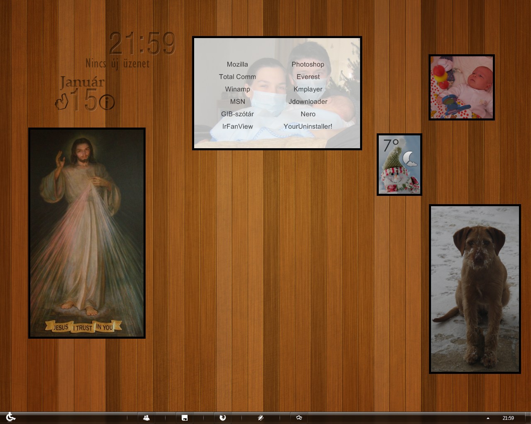The height and width of the screenshot is (424, 531).
Task: Click the taskbar icon left of the tray
Action: tap(299, 418)
